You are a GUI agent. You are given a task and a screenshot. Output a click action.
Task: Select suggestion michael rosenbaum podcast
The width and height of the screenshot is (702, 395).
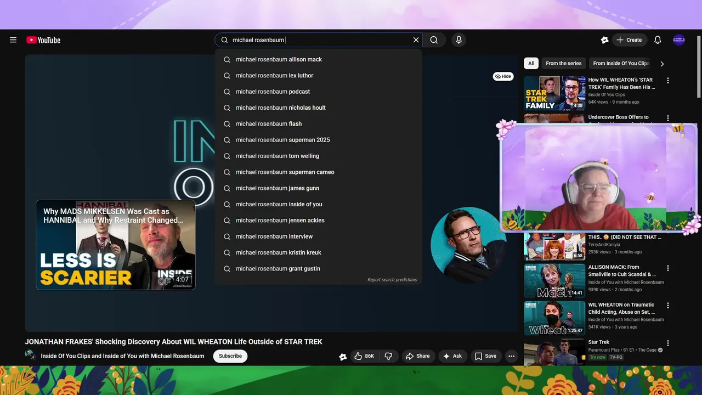319,92
